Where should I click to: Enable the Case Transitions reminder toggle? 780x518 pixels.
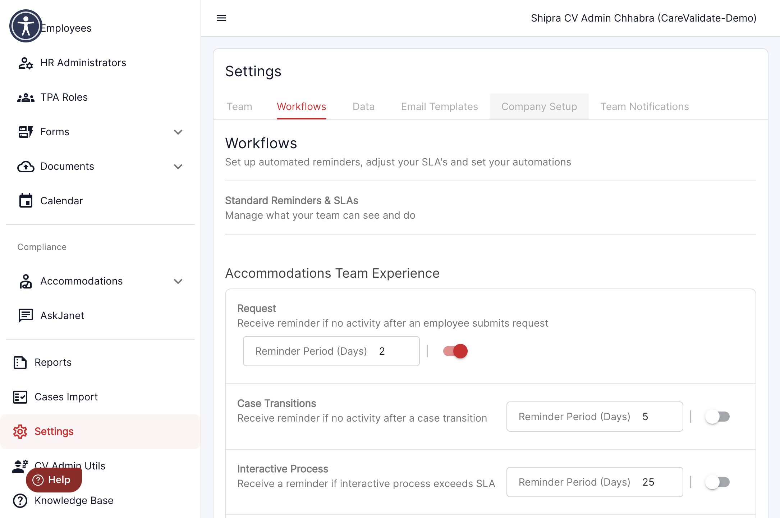tap(717, 417)
